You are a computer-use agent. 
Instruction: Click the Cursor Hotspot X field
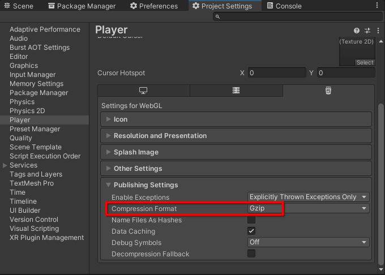click(x=277, y=72)
